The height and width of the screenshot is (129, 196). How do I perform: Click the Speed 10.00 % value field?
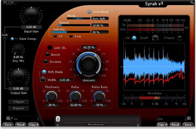(100, 25)
